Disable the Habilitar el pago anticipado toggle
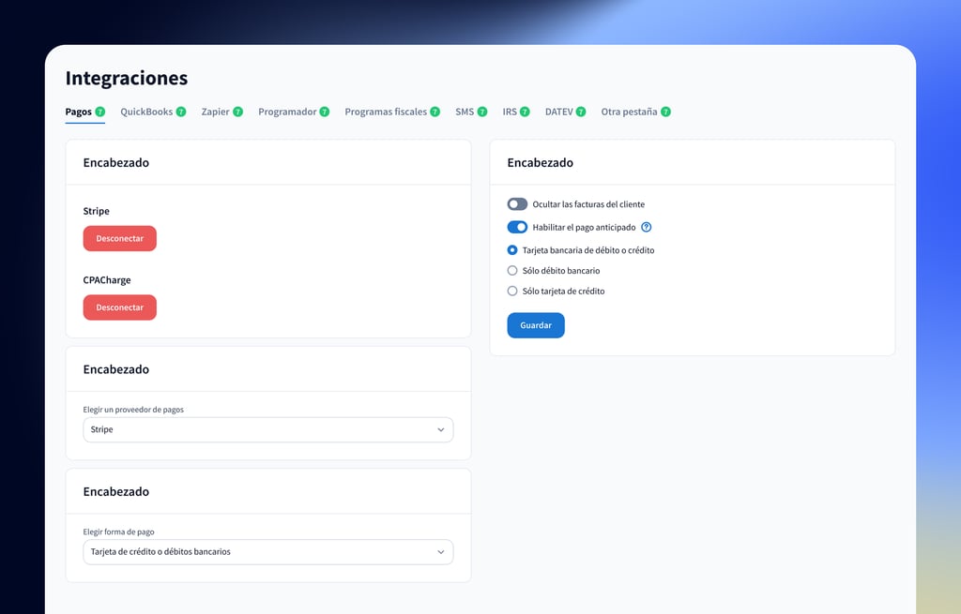The width and height of the screenshot is (961, 614). (517, 227)
